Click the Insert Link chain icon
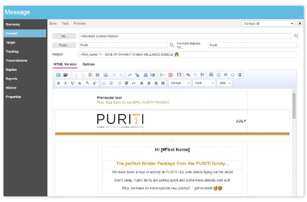This screenshot has width=307, height=202. click(188, 75)
